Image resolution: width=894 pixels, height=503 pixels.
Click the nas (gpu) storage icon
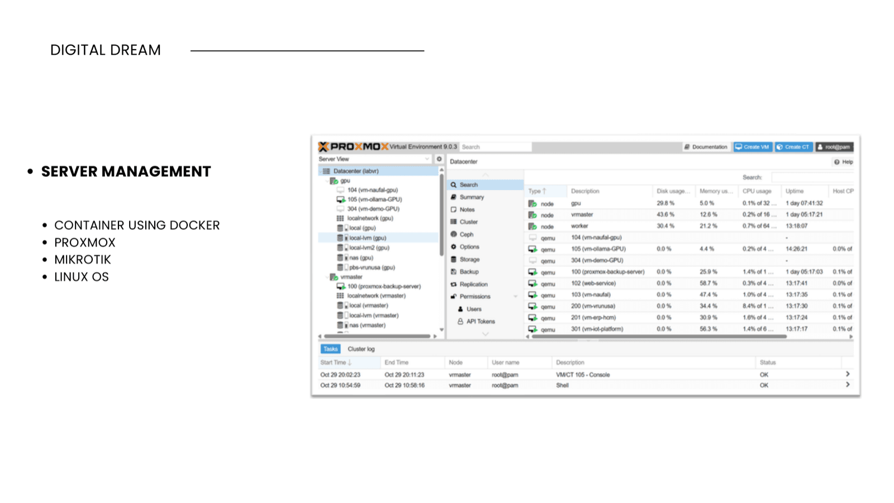(x=341, y=258)
